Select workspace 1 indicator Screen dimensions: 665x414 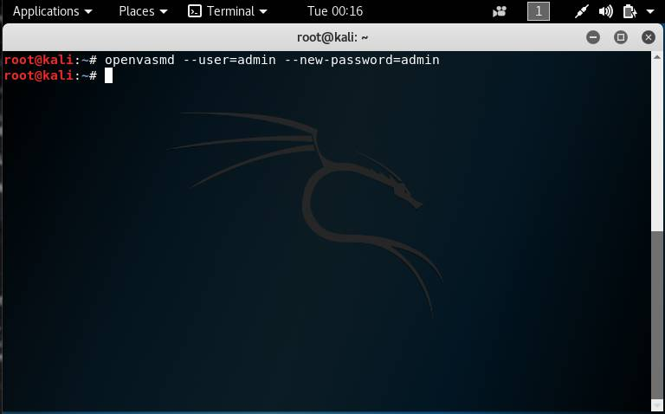[x=539, y=11]
